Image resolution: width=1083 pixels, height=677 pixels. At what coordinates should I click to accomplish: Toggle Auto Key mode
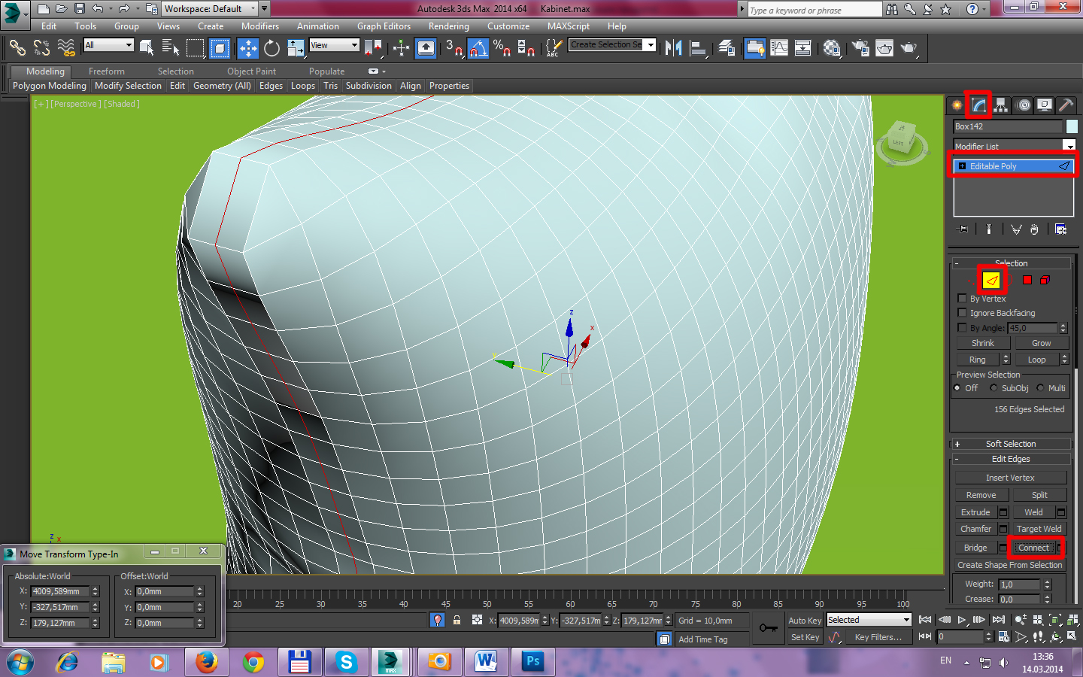pos(805,621)
